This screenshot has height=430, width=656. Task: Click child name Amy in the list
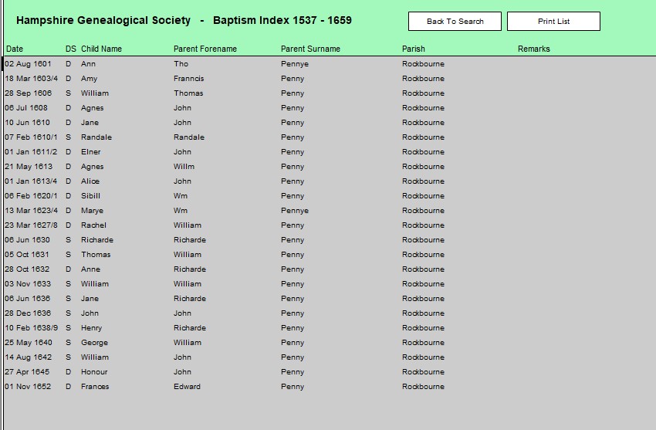89,79
